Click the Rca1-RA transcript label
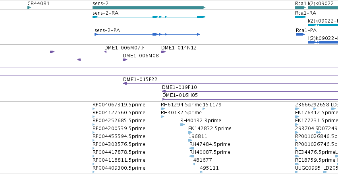 coord(306,13)
